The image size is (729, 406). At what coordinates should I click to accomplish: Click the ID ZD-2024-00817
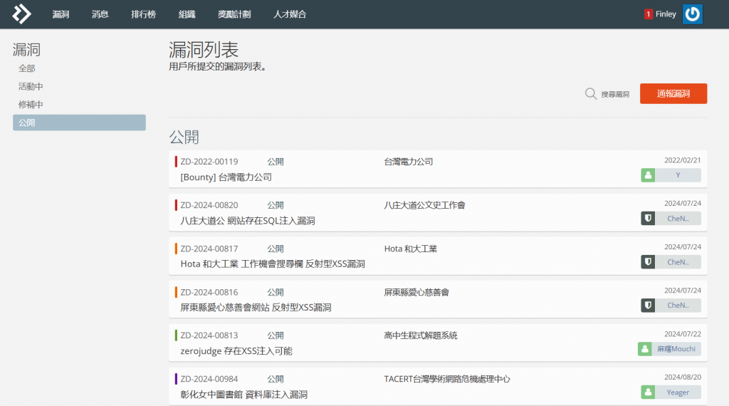pos(209,249)
